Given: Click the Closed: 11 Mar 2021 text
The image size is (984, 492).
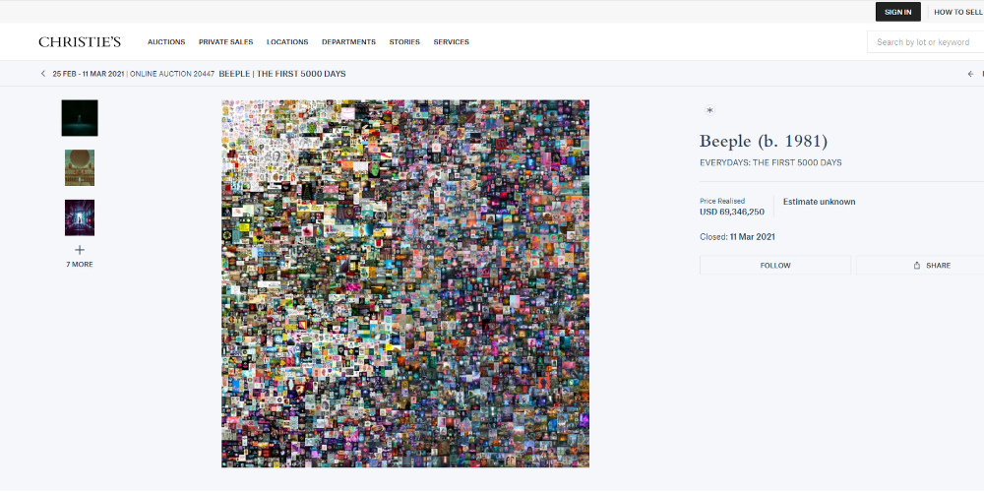Looking at the screenshot, I should 737,237.
